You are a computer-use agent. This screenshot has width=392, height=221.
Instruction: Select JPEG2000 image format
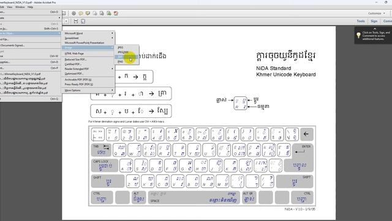tap(127, 52)
